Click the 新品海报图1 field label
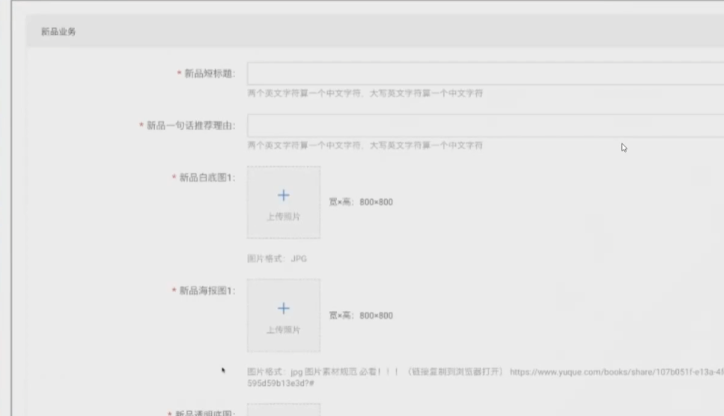Viewport: 724px width, 416px height. 207,290
